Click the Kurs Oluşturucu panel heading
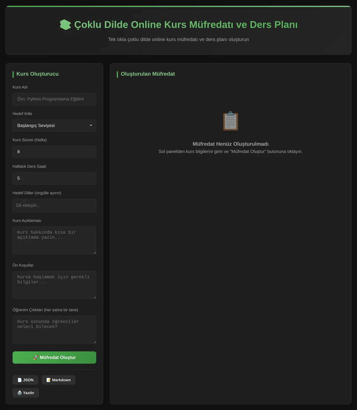 point(37,74)
